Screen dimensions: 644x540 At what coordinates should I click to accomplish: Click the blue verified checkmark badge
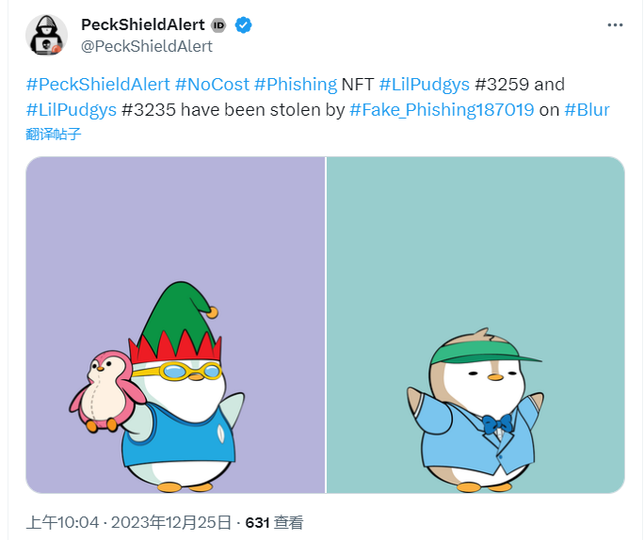click(243, 25)
